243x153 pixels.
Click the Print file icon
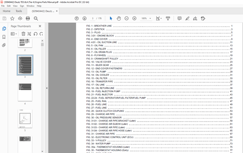pos(28,18)
